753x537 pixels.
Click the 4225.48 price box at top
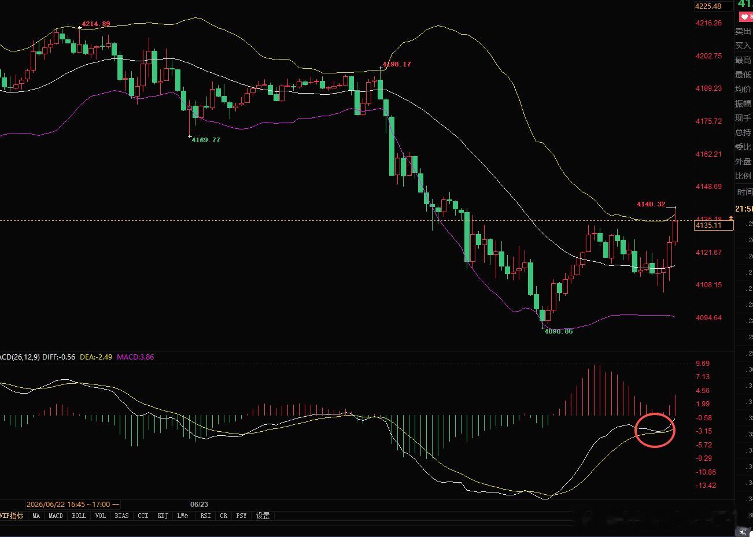pos(714,6)
